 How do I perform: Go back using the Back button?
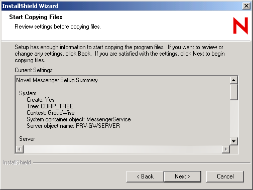click(x=145, y=176)
